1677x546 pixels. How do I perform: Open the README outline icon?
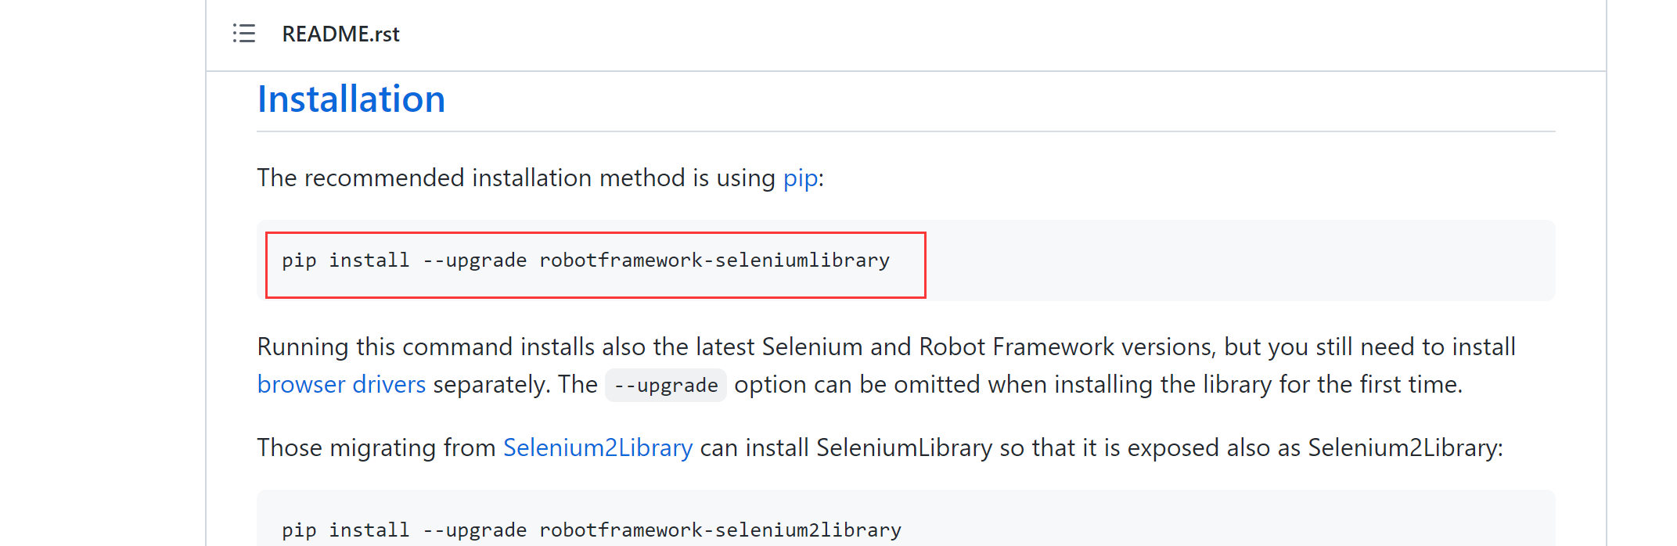pyautogui.click(x=244, y=34)
